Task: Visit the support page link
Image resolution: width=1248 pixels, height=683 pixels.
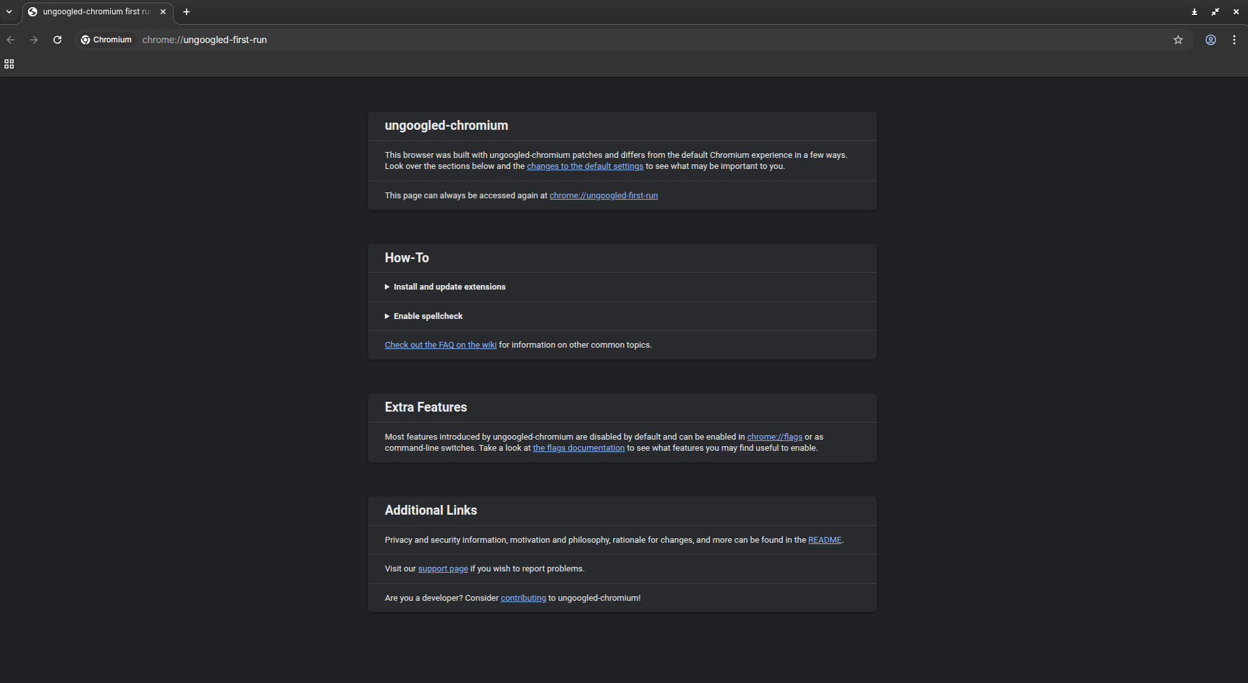Action: (443, 569)
